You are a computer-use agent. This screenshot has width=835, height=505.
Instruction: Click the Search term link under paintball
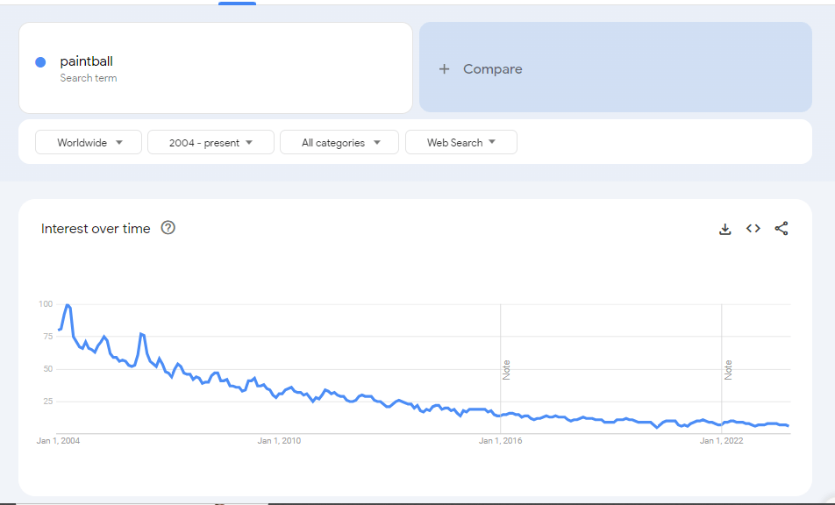pyautogui.click(x=88, y=78)
